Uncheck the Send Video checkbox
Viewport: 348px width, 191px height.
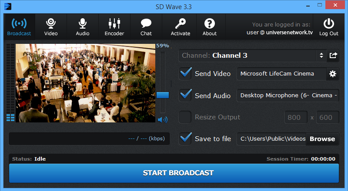coord(185,73)
